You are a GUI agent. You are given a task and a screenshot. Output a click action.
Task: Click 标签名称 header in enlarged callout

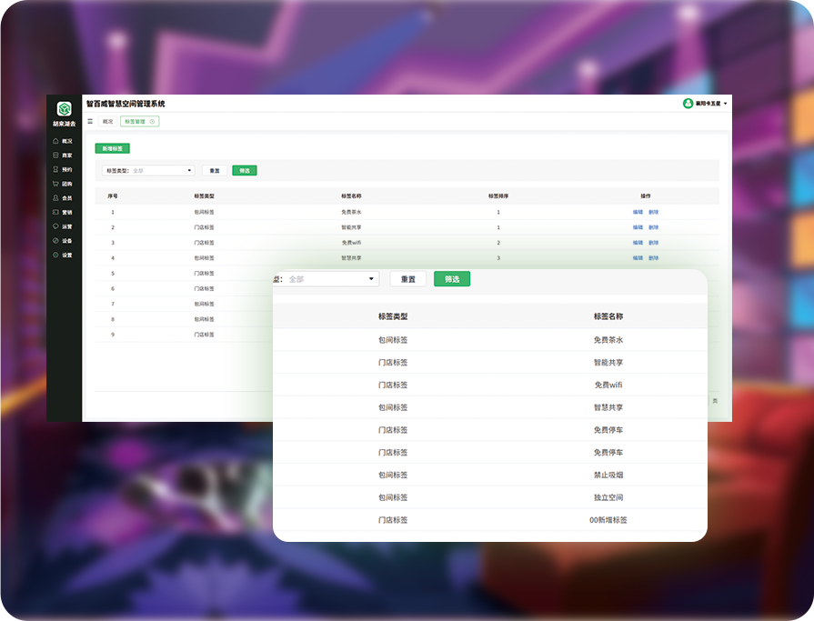tap(608, 316)
